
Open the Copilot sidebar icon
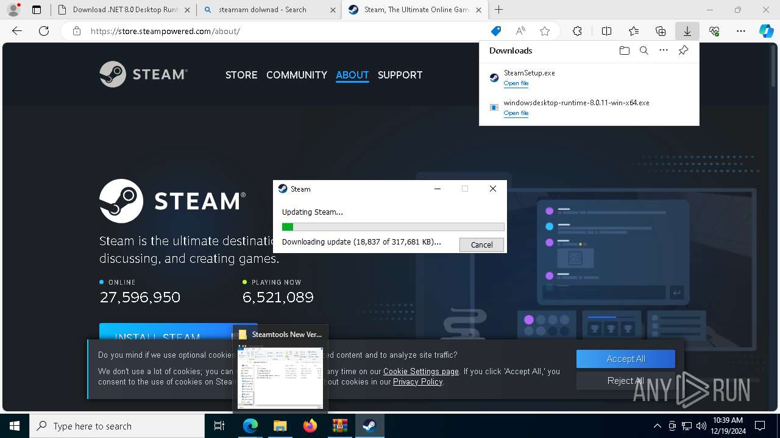click(766, 31)
